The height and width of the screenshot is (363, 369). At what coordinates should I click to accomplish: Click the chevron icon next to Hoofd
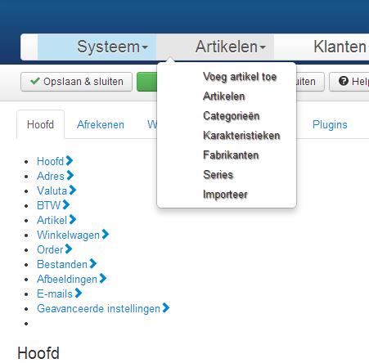[x=70, y=161]
